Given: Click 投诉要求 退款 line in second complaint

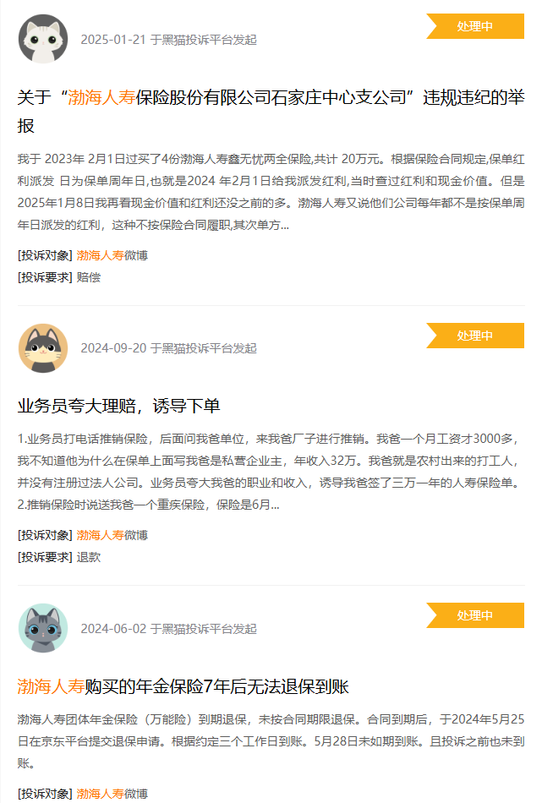Looking at the screenshot, I should [59, 557].
